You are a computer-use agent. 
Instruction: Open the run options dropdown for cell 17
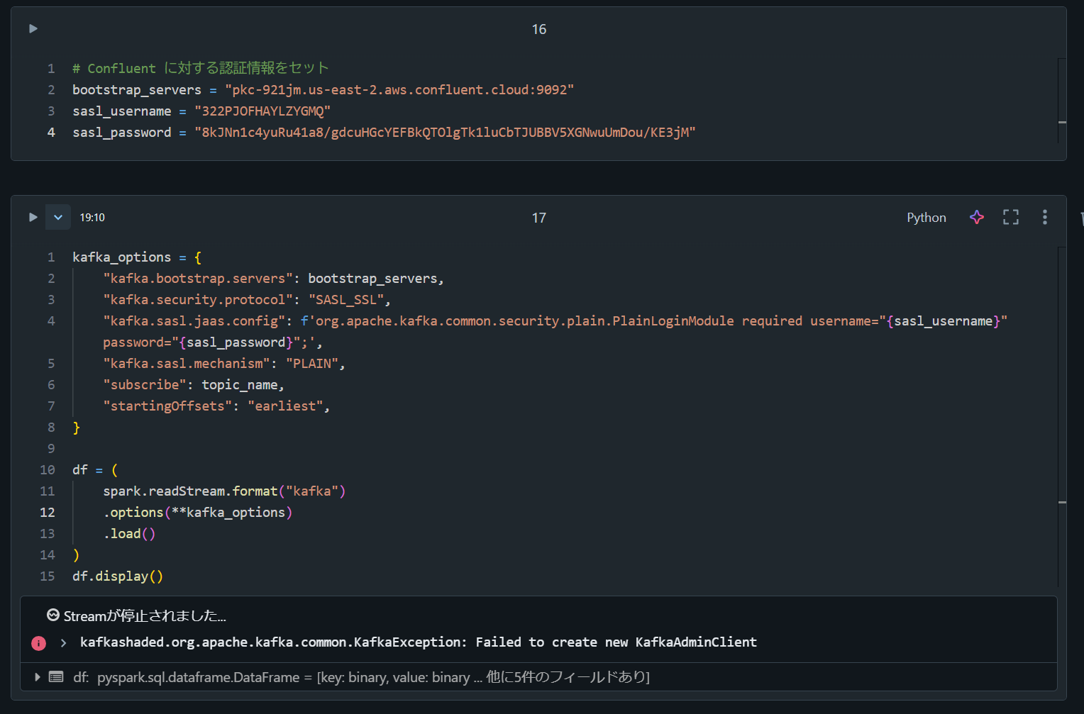point(58,218)
